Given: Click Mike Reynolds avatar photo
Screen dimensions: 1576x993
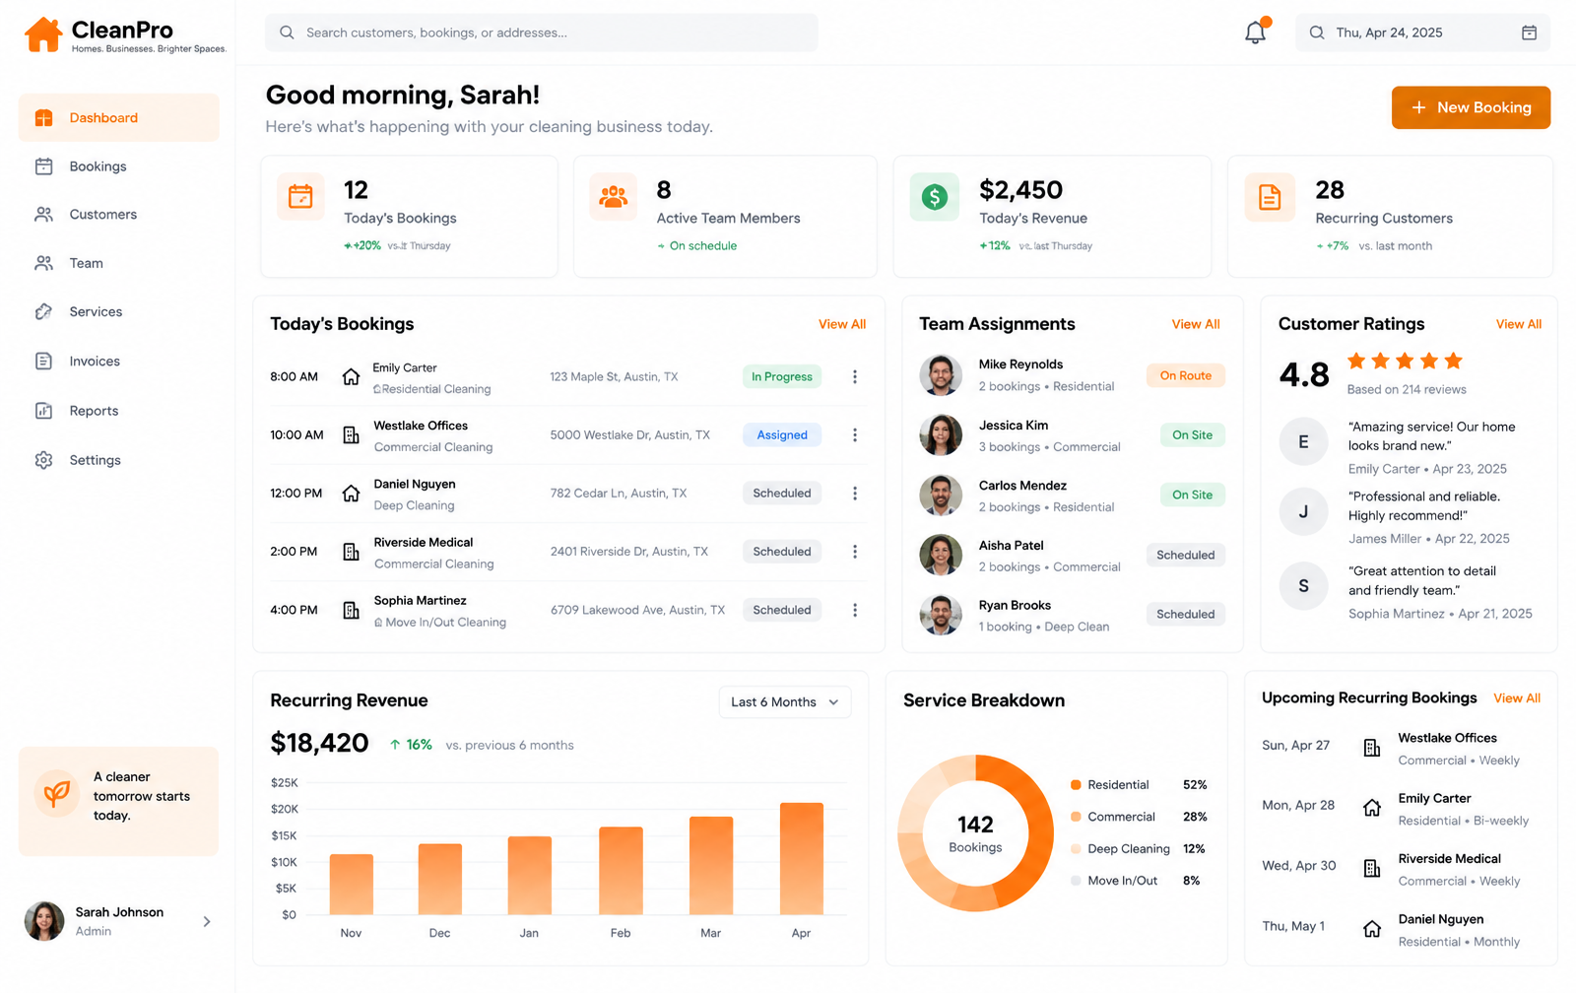Looking at the screenshot, I should [941, 375].
